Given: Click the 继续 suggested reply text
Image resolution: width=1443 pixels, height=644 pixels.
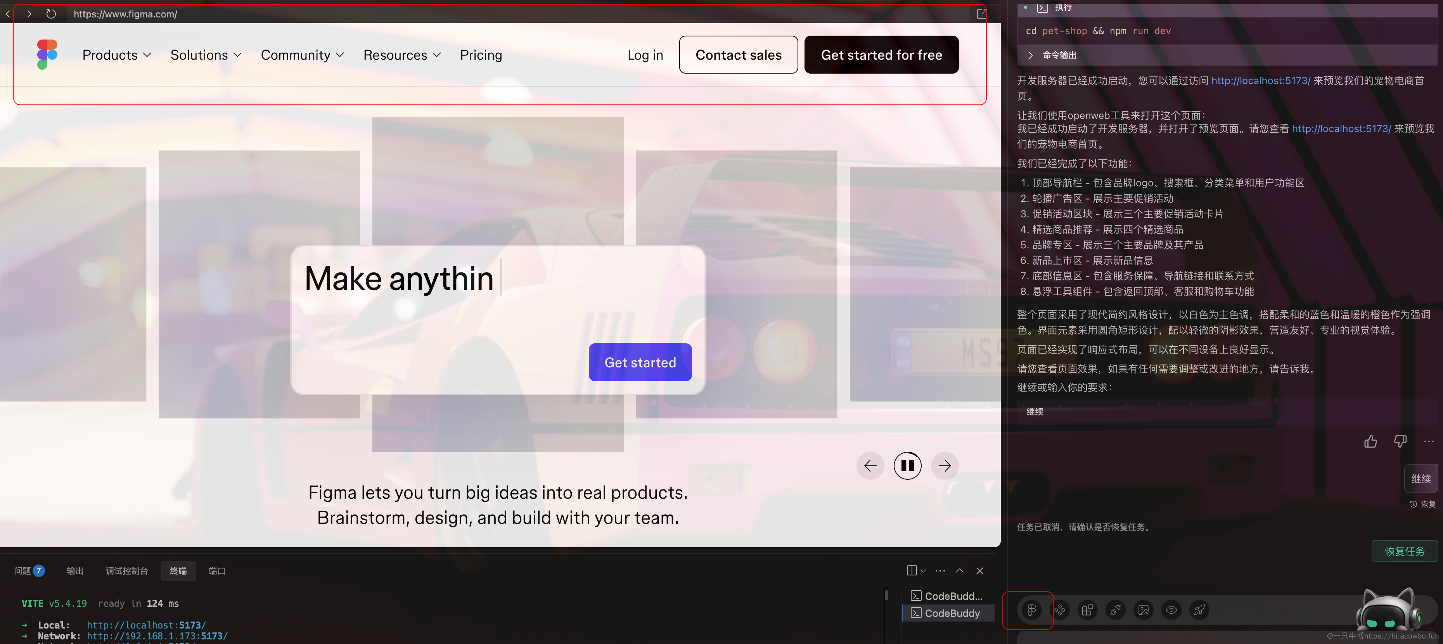Looking at the screenshot, I should click(x=1035, y=412).
